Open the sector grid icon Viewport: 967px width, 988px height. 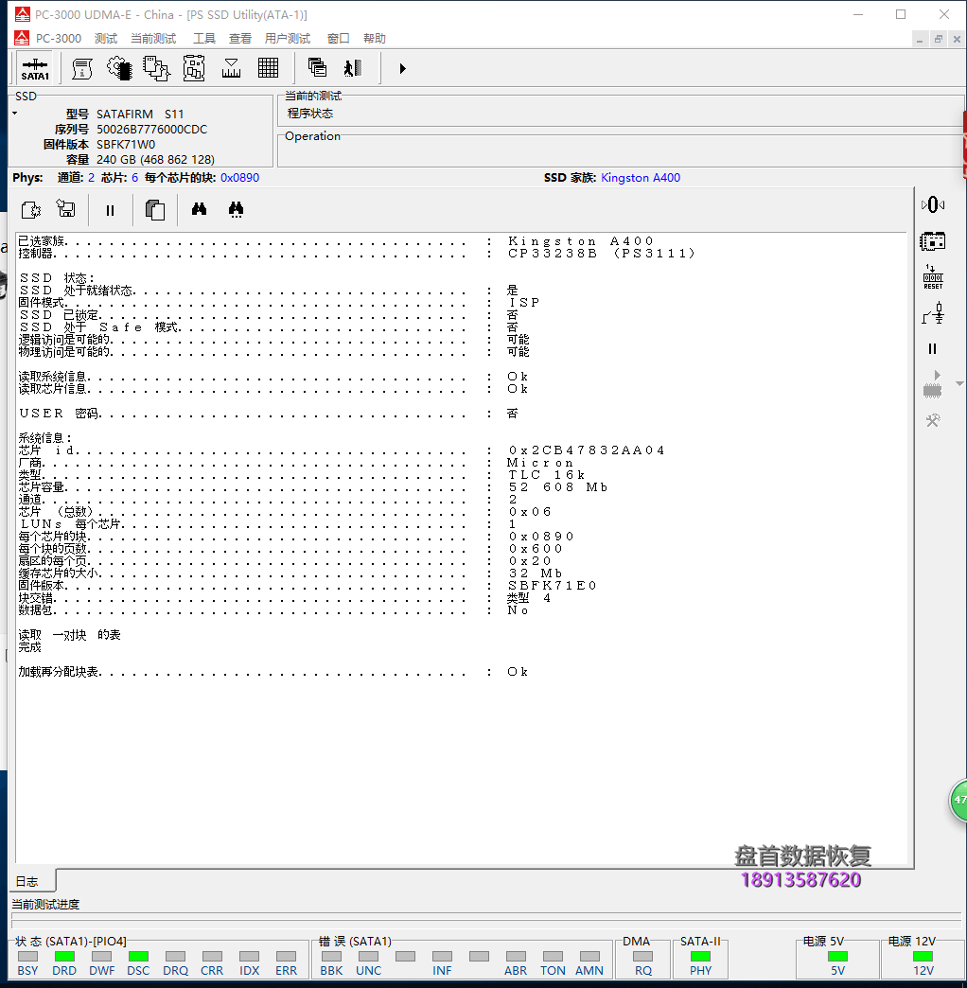pyautogui.click(x=269, y=68)
